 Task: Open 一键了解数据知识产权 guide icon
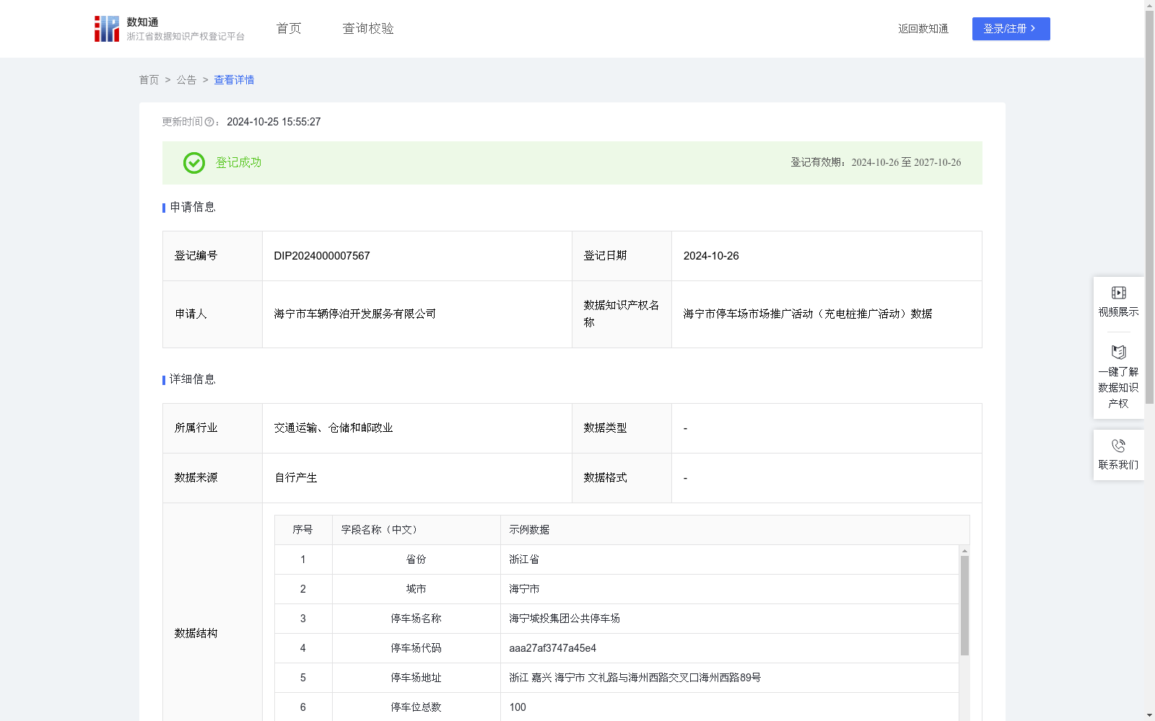coord(1118,353)
